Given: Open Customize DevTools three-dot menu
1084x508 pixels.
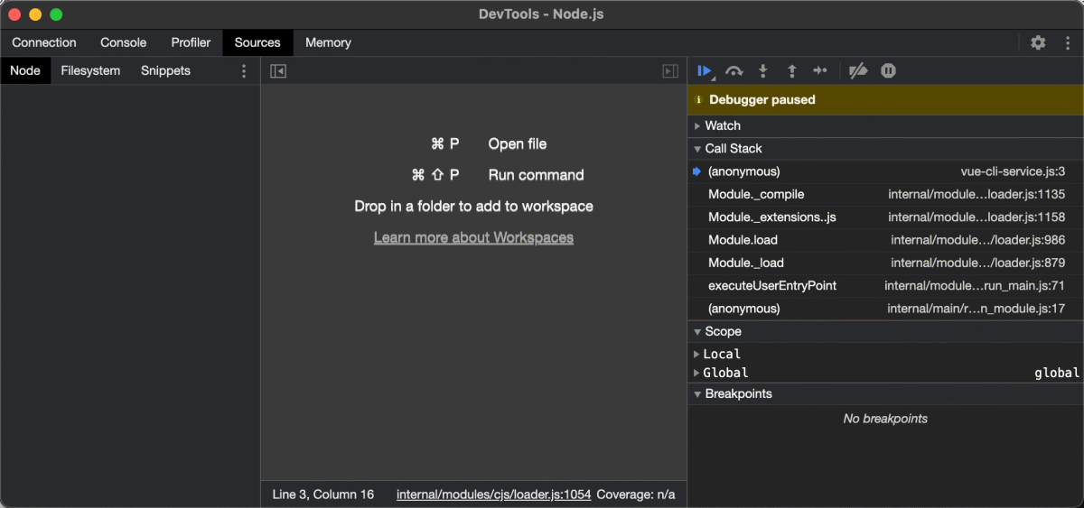Looking at the screenshot, I should [x=1066, y=42].
